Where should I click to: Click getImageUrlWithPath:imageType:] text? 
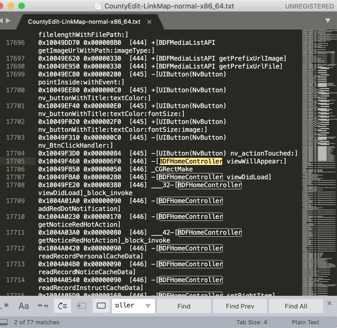96,51
